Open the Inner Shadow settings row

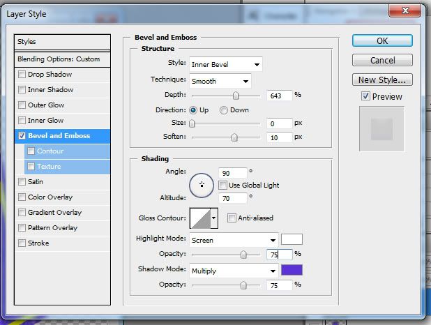click(x=62, y=90)
